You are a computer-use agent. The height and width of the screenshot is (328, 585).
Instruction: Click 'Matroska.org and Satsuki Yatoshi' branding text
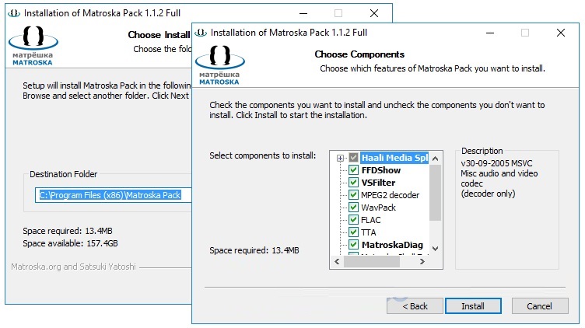pos(73,267)
